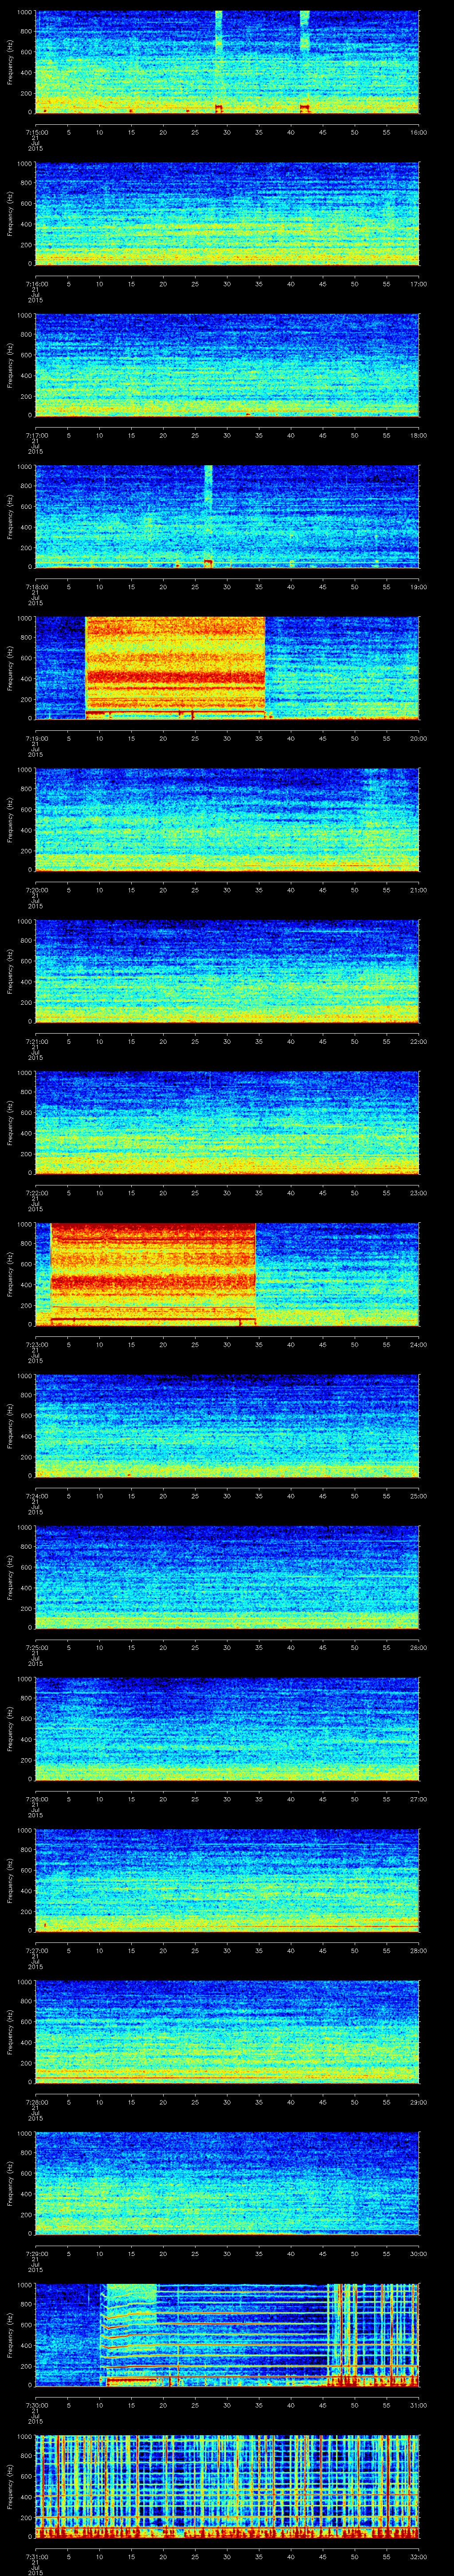Click the '7:23:00' start time label
Screen dimensions: 454x2576
click(x=36, y=1344)
